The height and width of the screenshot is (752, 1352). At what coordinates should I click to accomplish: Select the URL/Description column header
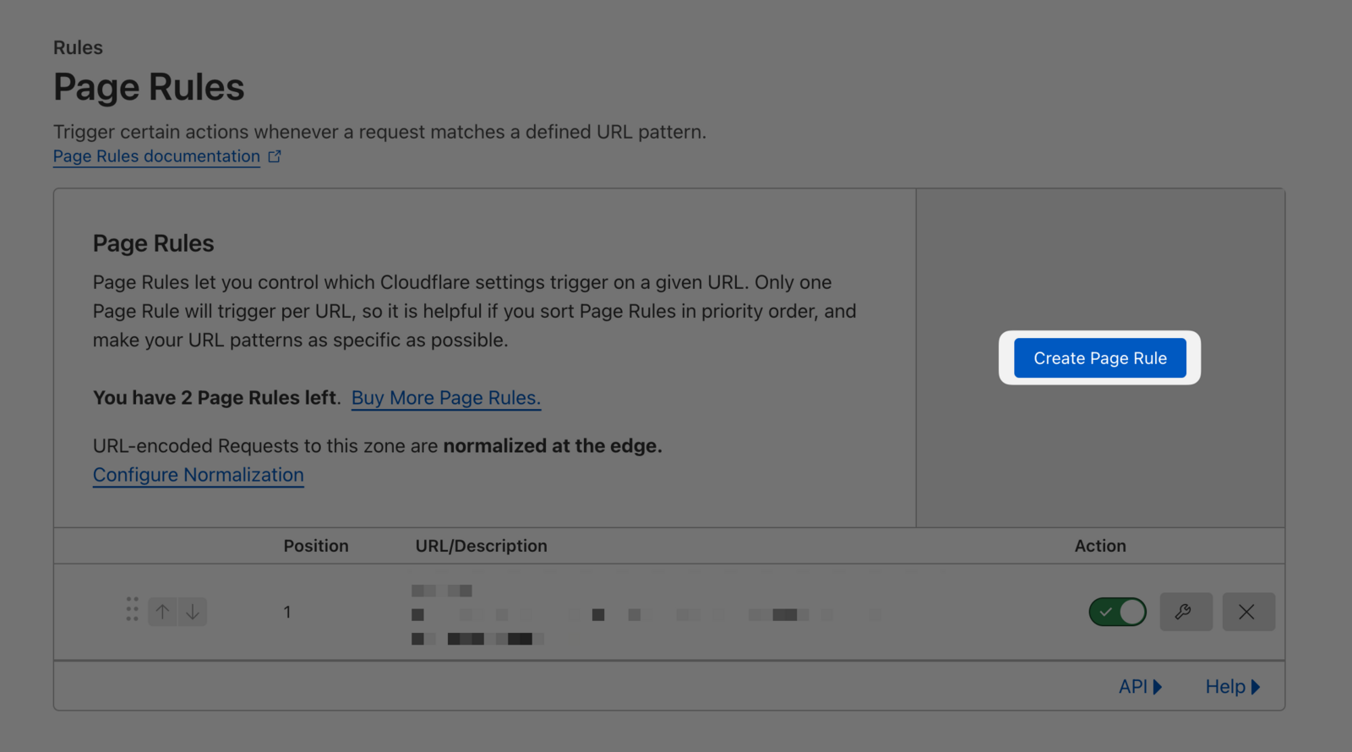click(x=481, y=546)
